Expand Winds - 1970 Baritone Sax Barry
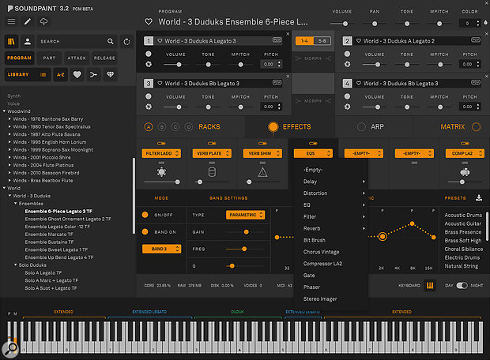Screen dimensions: 490x360 9,119
